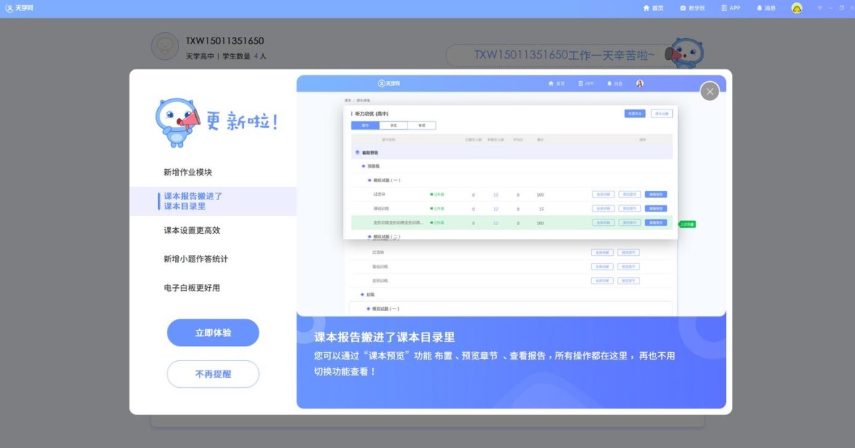Maximize the 天学网 window
855x448 pixels.
842,8
